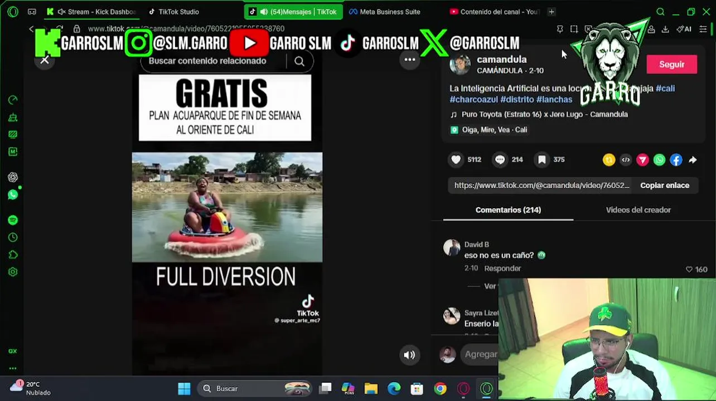The image size is (716, 401).
Task: Open Easy Setup sliders icon
Action: coord(703,29)
